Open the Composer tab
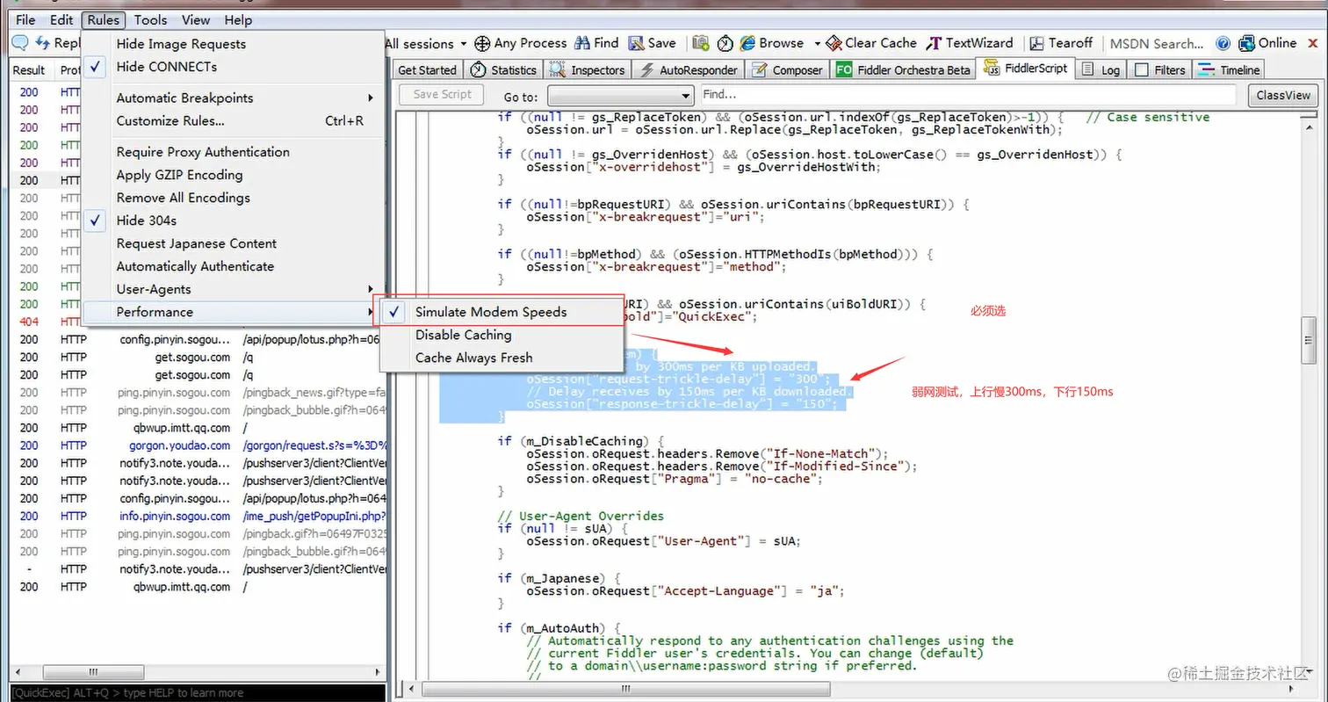1328x702 pixels. click(787, 70)
